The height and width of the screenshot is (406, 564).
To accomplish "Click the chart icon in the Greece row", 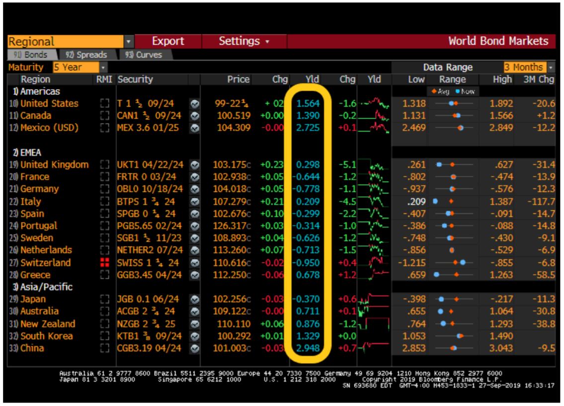I will click(x=195, y=275).
